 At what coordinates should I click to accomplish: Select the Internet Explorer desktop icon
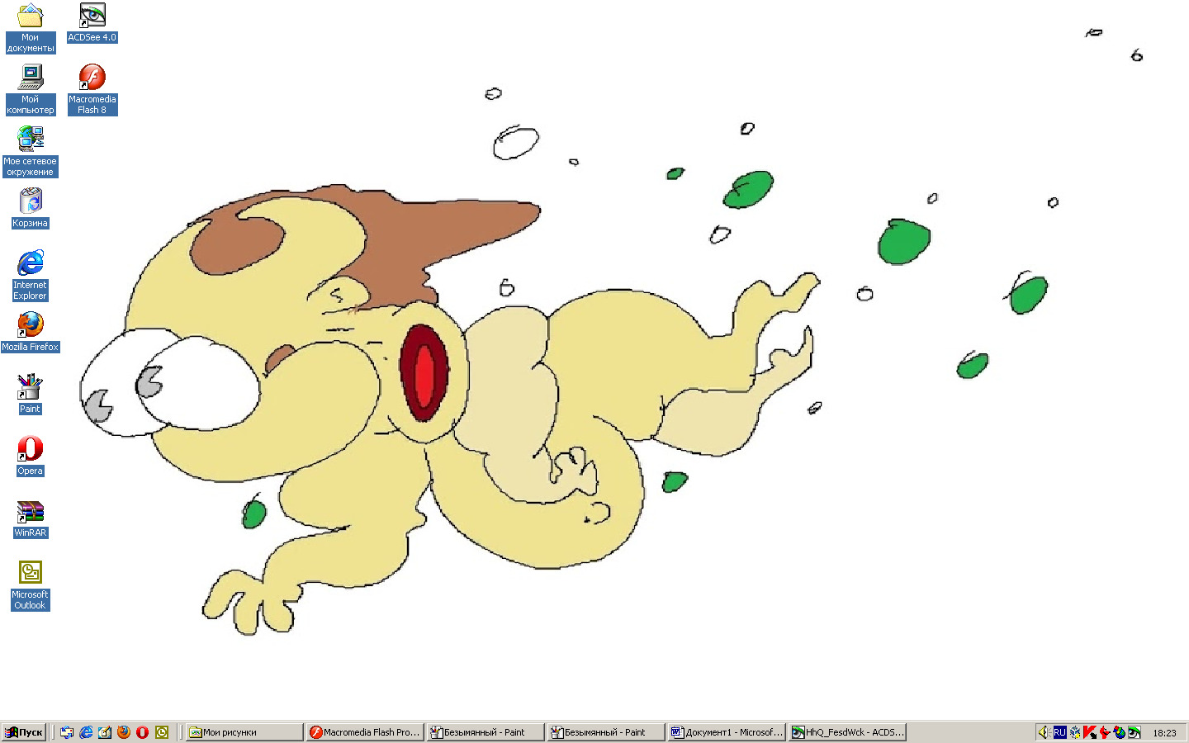tap(31, 276)
